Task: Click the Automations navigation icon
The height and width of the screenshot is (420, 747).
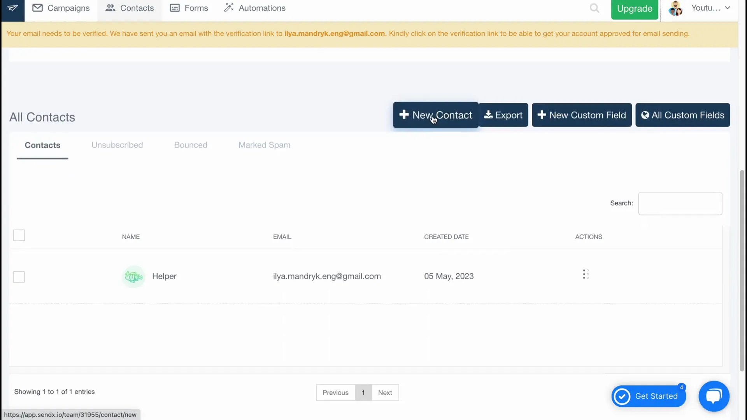Action: pyautogui.click(x=230, y=8)
